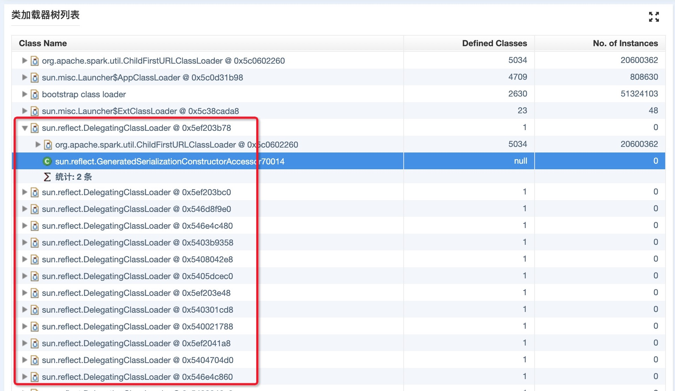Expand sun.misc.Launcher$AppClassLoader tree node
675x391 pixels.
25,77
